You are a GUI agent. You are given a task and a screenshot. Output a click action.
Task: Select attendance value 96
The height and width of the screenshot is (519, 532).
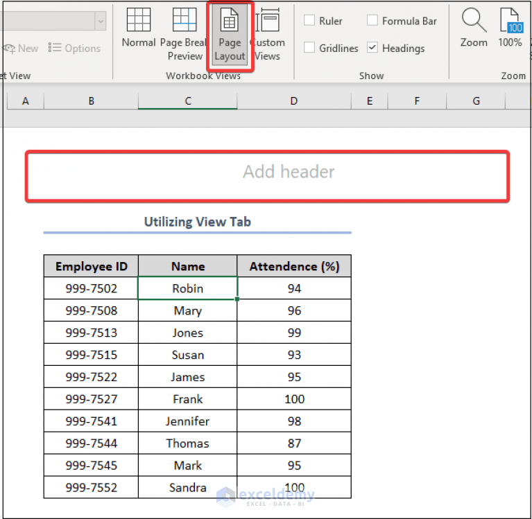(294, 310)
